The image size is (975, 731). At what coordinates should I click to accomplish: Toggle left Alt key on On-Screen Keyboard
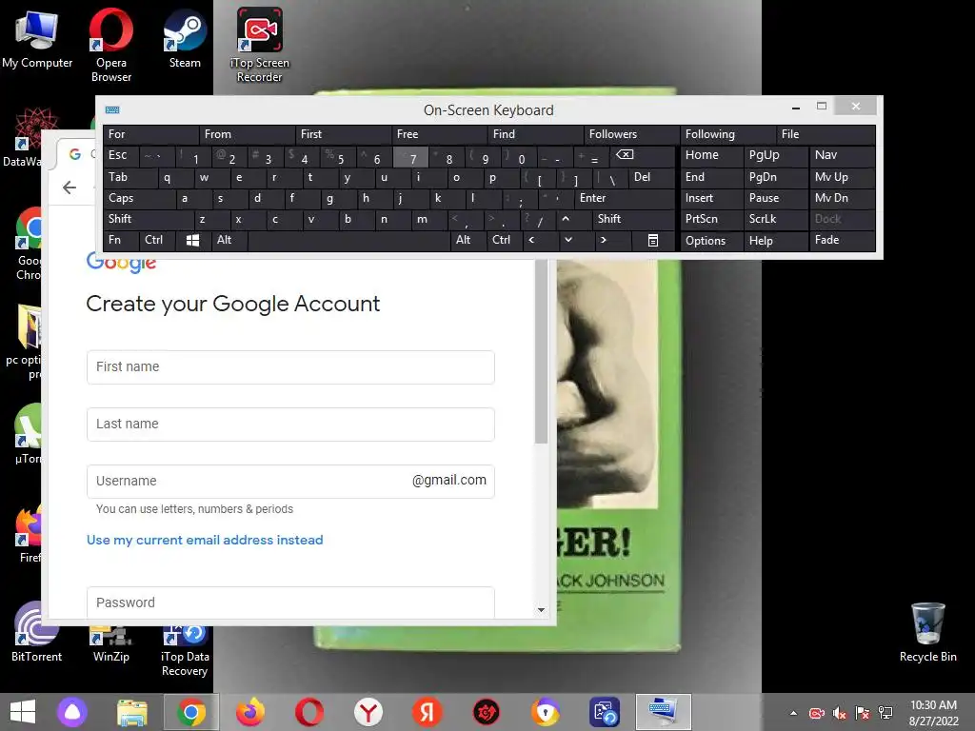229,241
